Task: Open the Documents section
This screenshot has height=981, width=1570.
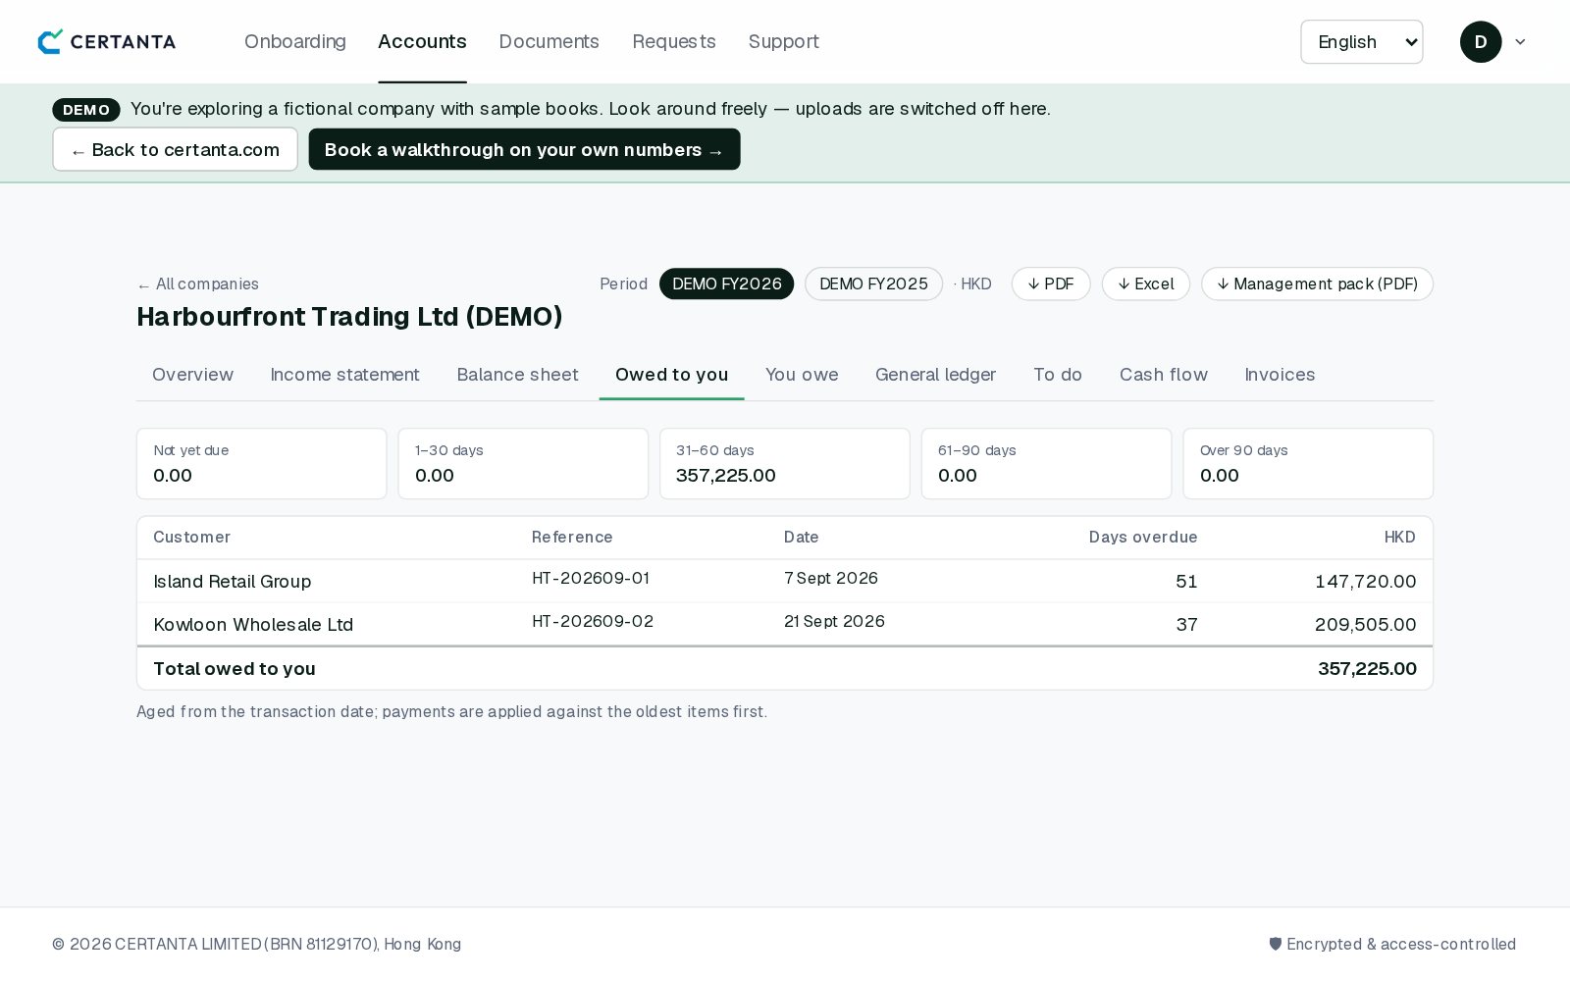Action: [549, 41]
